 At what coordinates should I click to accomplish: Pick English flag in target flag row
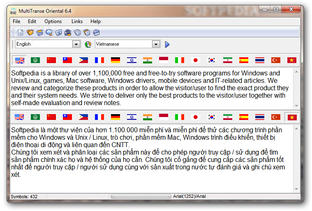tap(19, 117)
